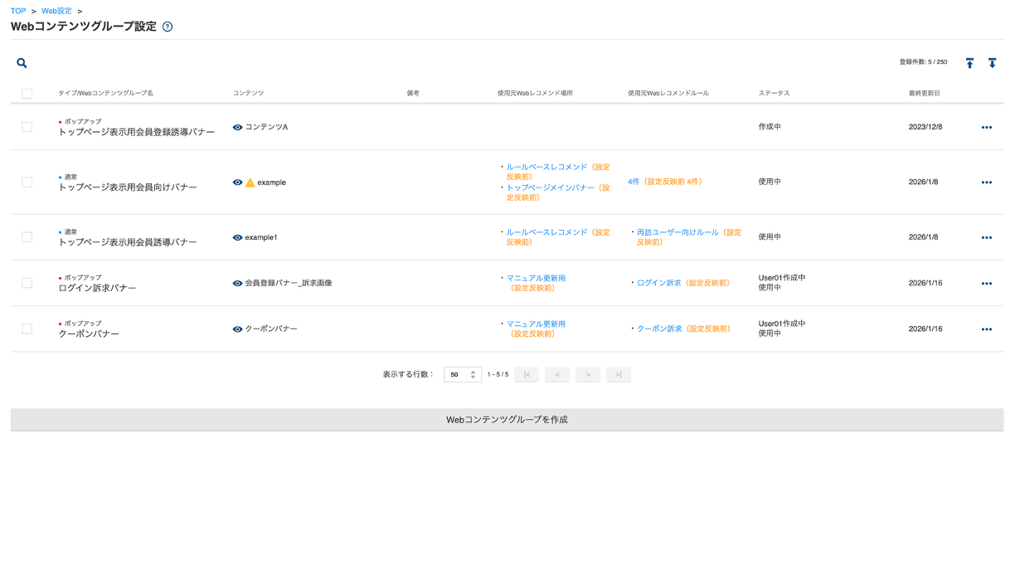Select the ログイン訴求バナー group name
Viewport: 1015px width, 584px height.
[97, 288]
